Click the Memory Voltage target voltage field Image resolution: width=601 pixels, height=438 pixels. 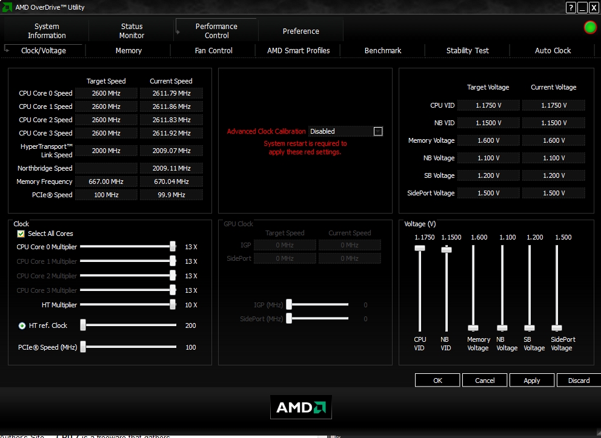(488, 140)
